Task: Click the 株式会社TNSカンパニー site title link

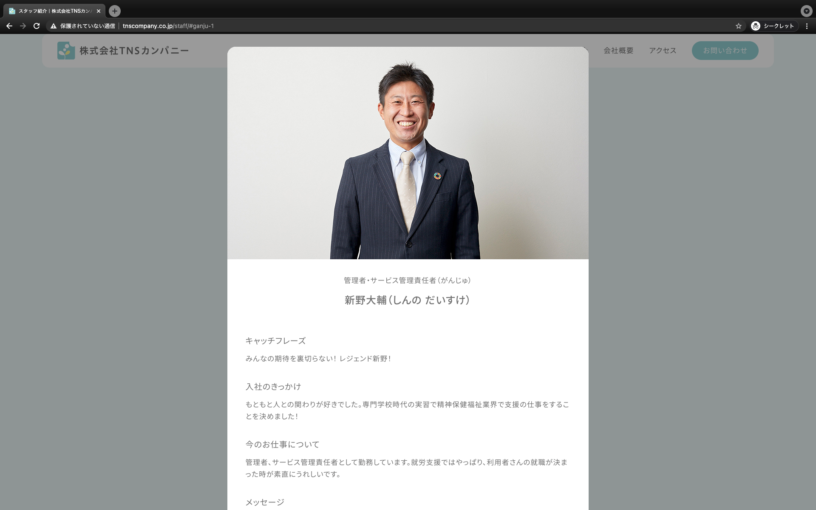Action: coord(134,51)
